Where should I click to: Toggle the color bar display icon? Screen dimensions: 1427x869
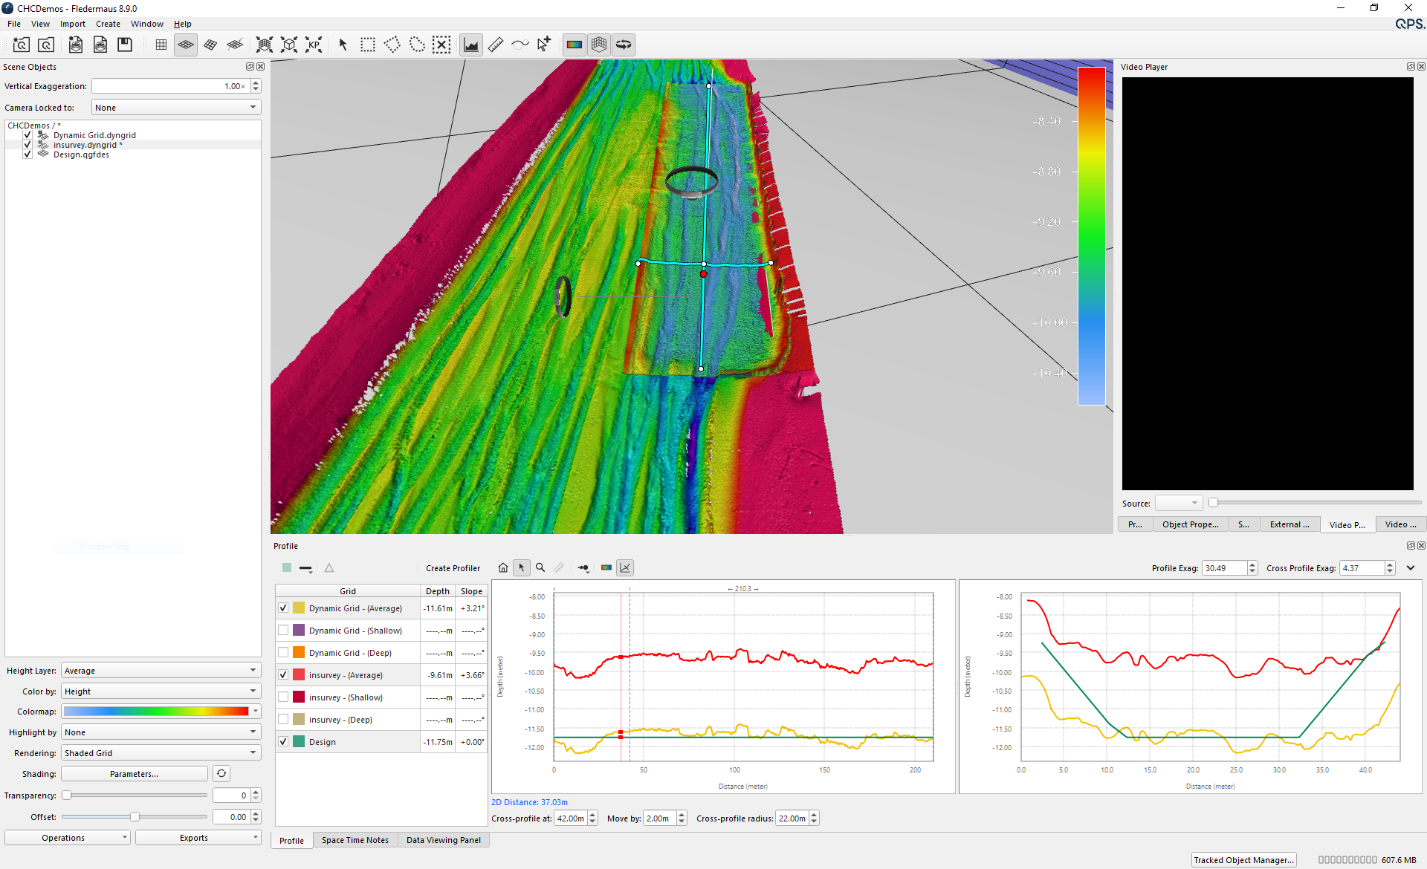[575, 45]
